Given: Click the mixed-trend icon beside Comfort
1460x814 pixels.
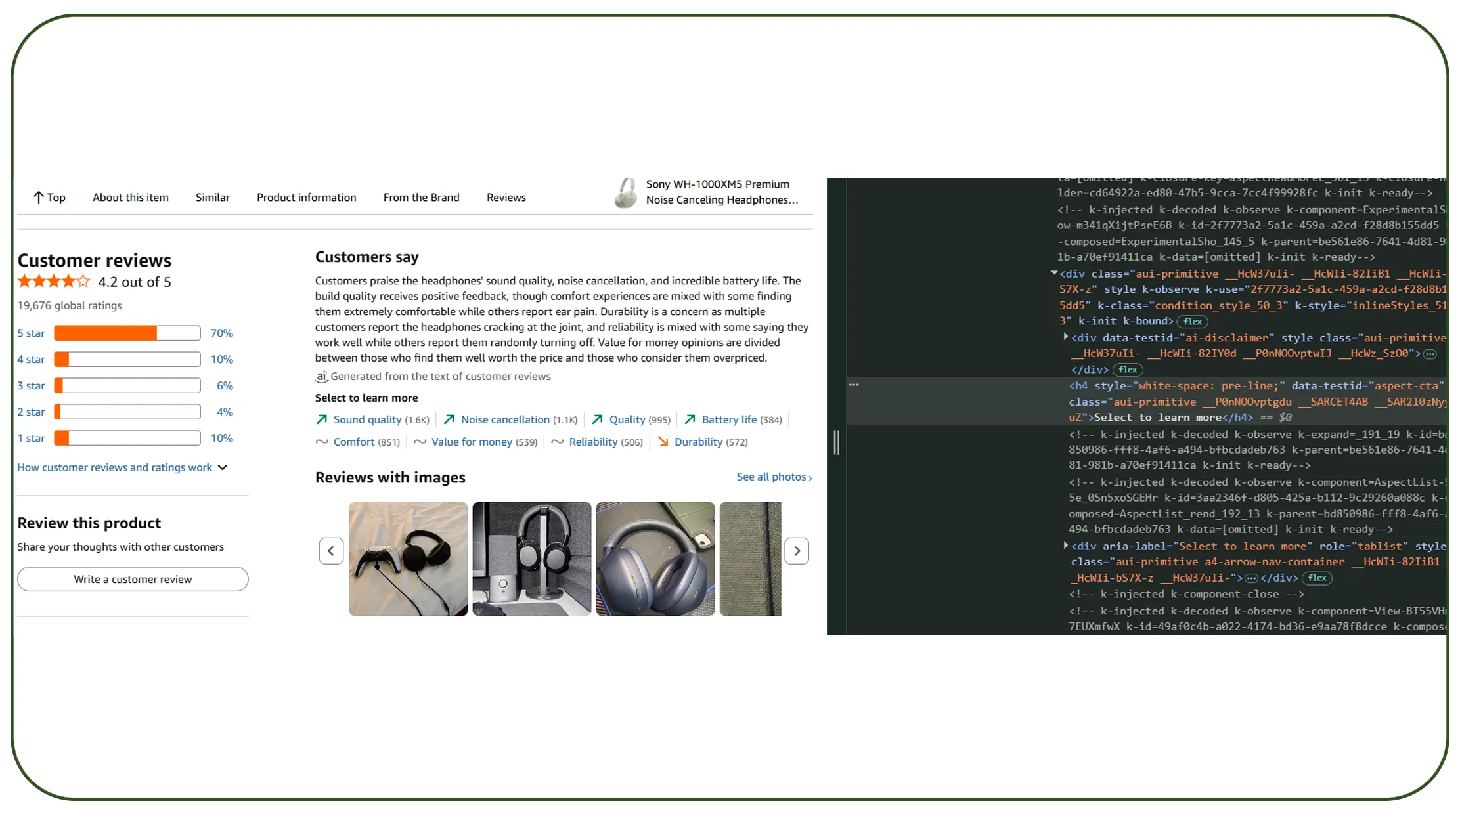Looking at the screenshot, I should coord(322,442).
